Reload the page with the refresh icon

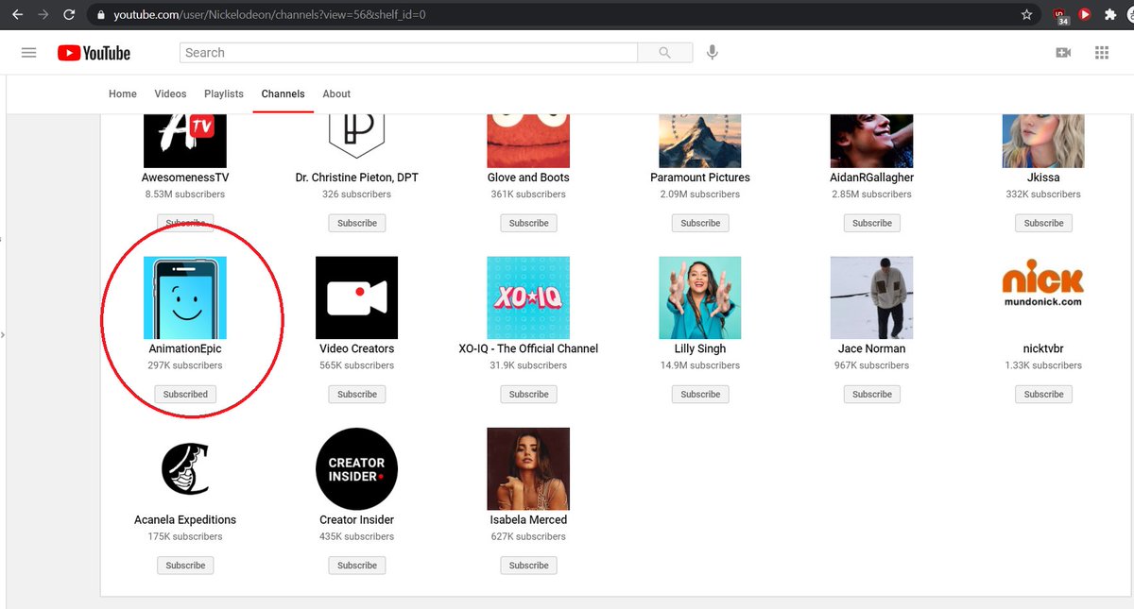tap(69, 15)
